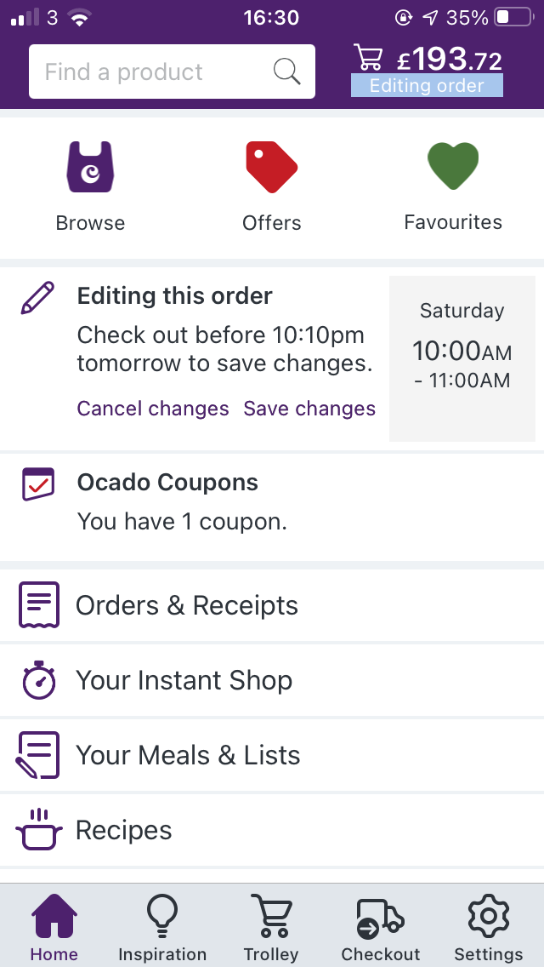Tap the red Offers tag icon
This screenshot has height=967, width=544.
pyautogui.click(x=271, y=165)
